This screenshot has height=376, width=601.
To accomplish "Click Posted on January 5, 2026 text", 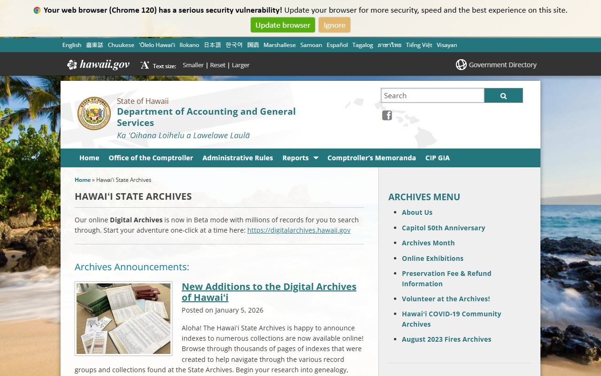I will [x=223, y=310].
